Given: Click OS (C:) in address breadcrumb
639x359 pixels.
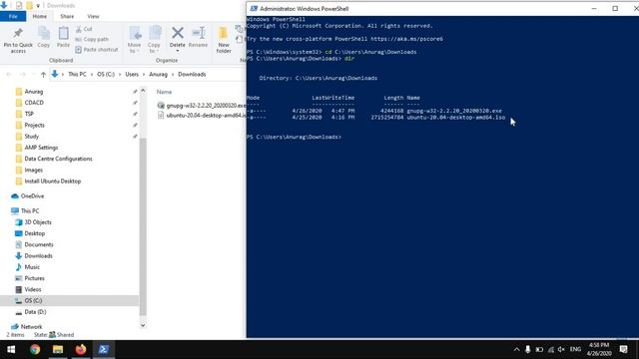Looking at the screenshot, I should click(x=106, y=75).
